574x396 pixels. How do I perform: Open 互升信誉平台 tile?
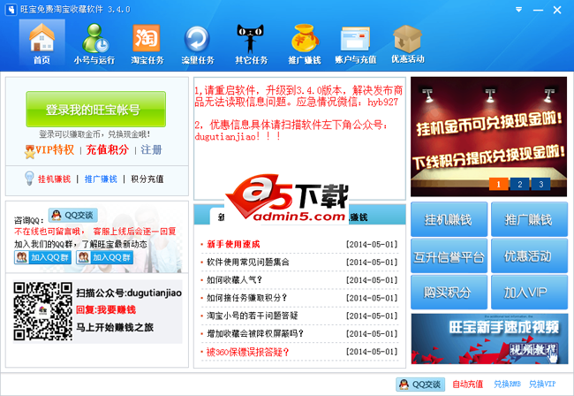(x=449, y=255)
